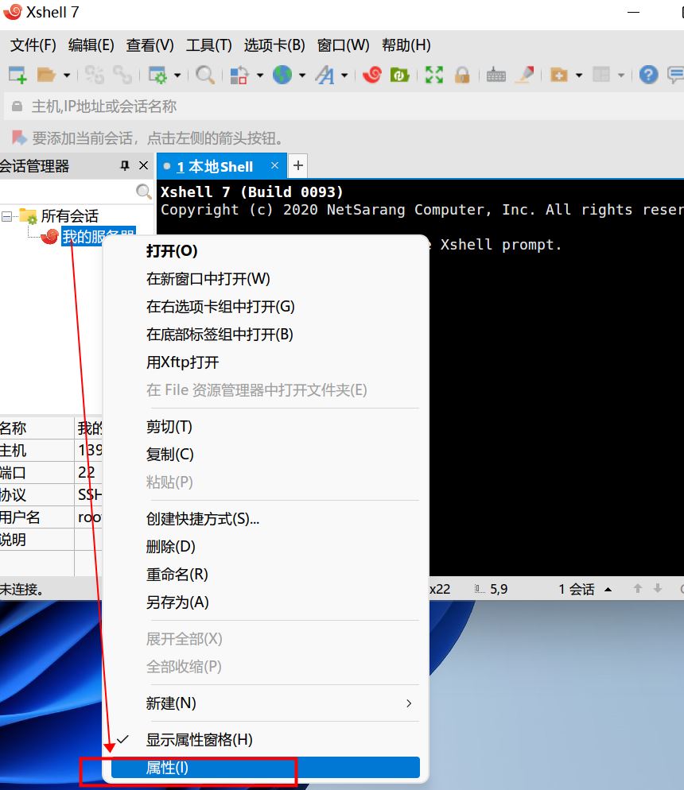Collapse the 所有会话 tree node

click(x=6, y=217)
